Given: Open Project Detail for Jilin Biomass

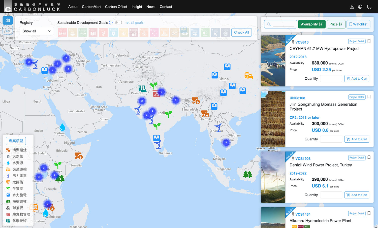Looking at the screenshot, I should tap(357, 97).
